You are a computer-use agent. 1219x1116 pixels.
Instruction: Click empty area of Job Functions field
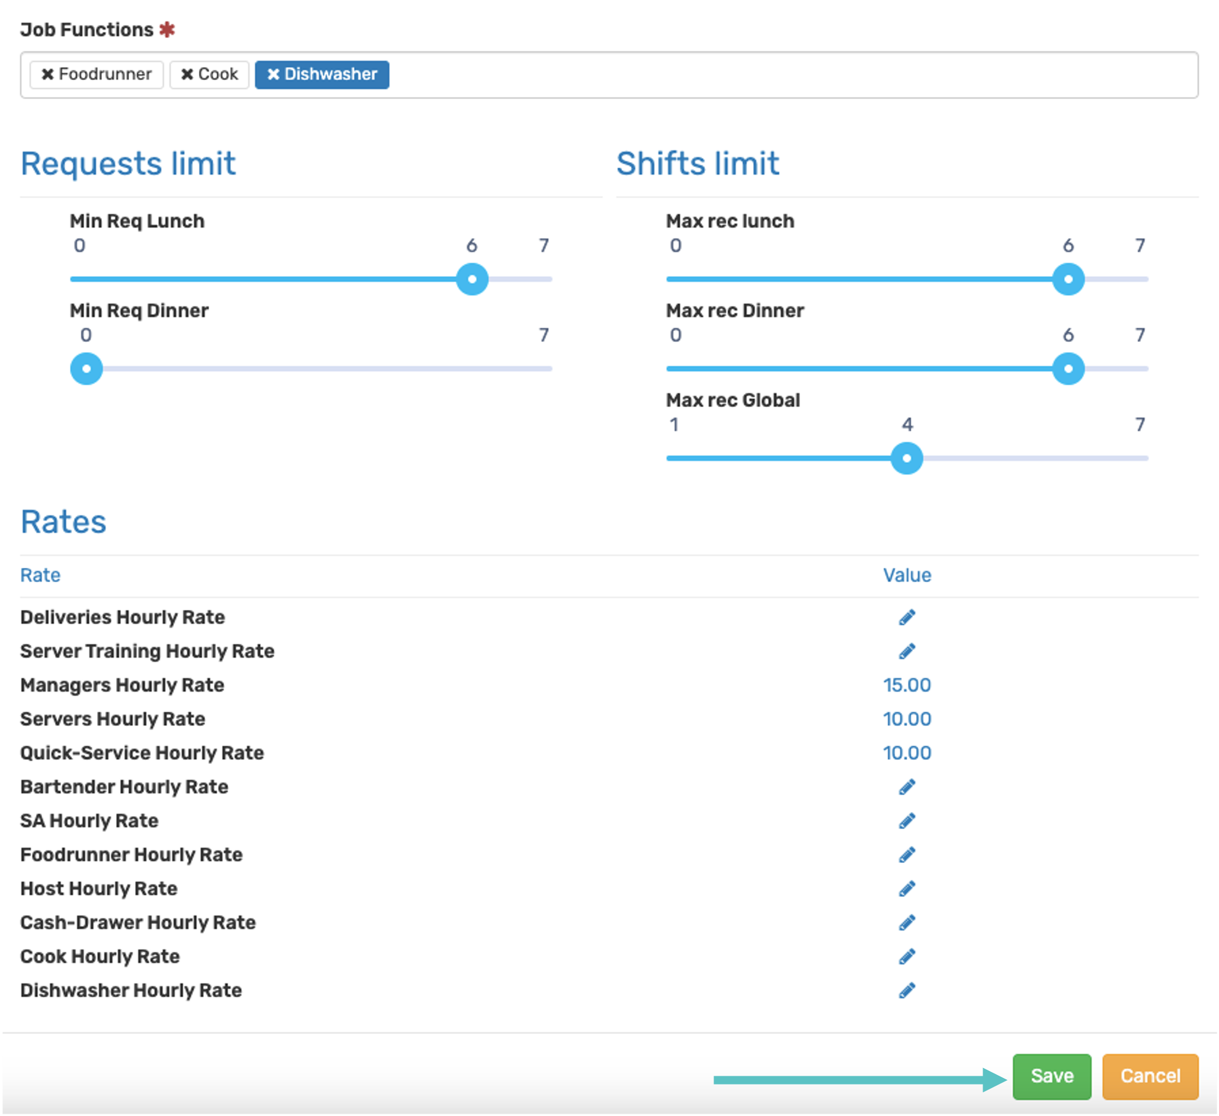786,75
